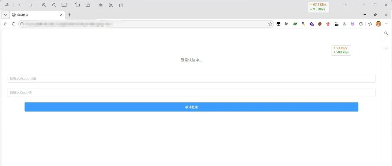Viewport: 392px width, 166px height.
Task: Click the red tomato extension icon
Action: click(x=328, y=24)
